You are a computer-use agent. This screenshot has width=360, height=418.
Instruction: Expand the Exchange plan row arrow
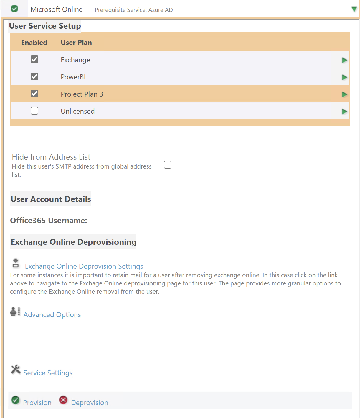(344, 60)
